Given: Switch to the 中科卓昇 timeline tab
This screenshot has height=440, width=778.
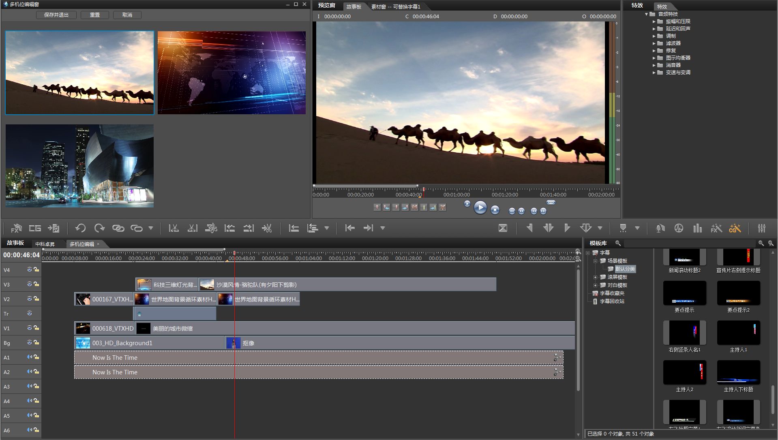Looking at the screenshot, I should [45, 244].
